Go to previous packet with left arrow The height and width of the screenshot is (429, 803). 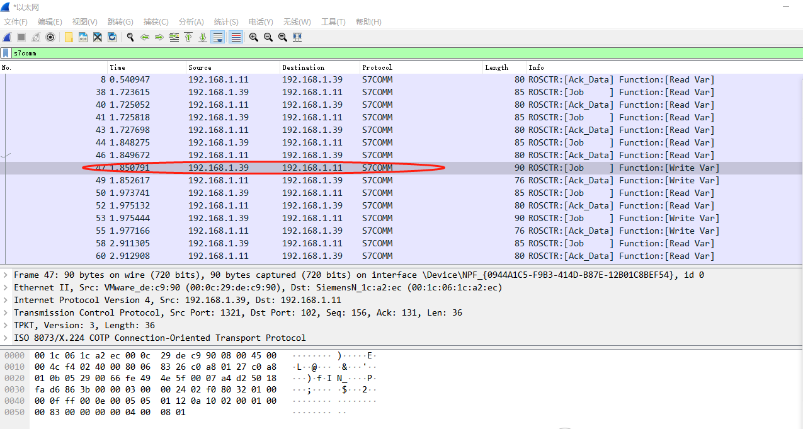(x=145, y=37)
